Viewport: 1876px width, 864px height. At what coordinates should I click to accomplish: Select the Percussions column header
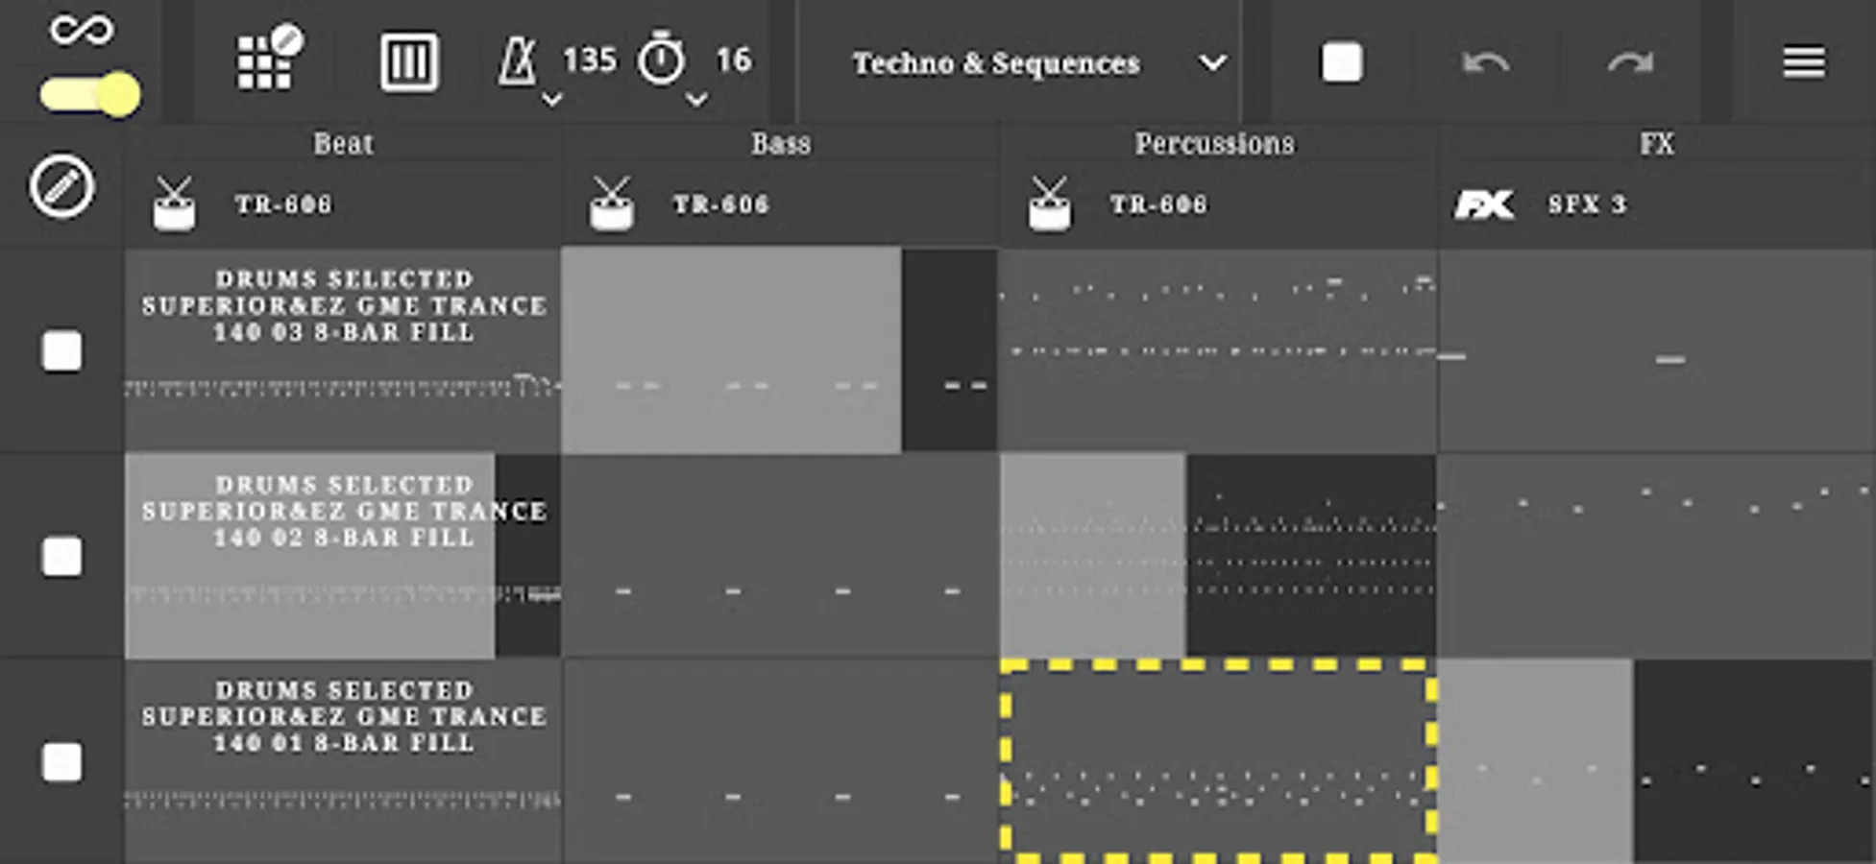click(x=1214, y=144)
